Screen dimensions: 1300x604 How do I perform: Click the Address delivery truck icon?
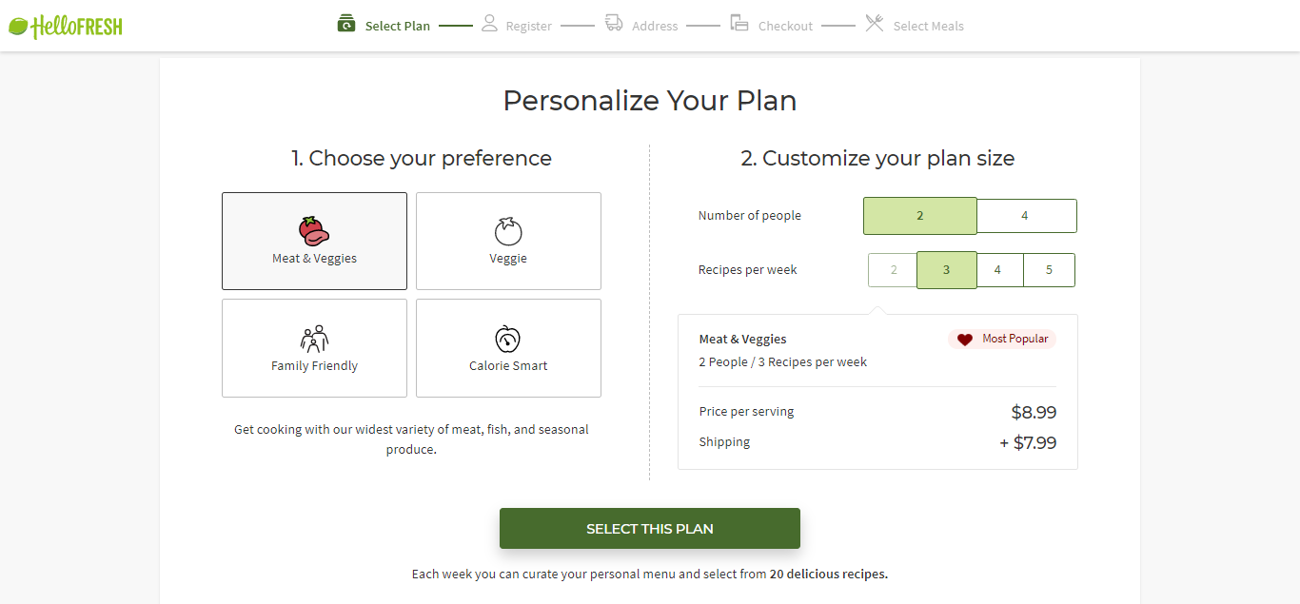(614, 23)
